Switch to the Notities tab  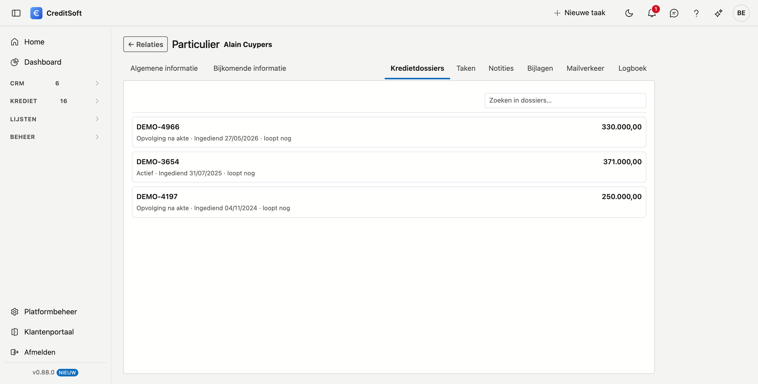(x=501, y=68)
